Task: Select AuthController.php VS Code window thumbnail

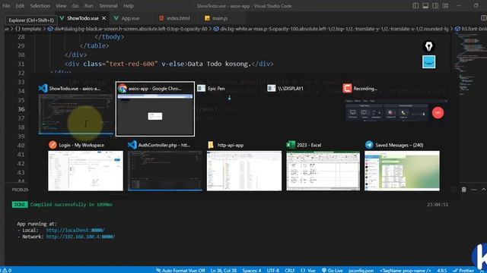Action: point(165,171)
